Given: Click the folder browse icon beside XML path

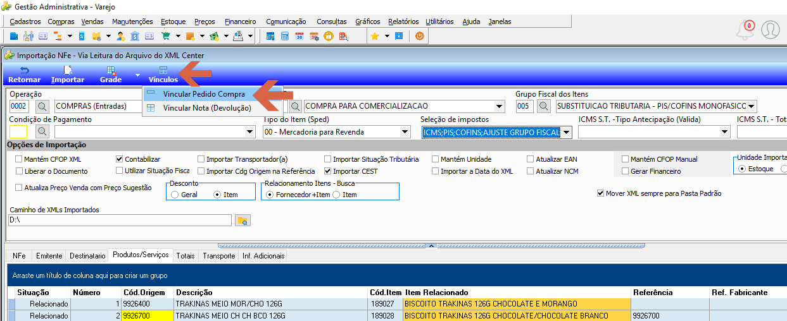Looking at the screenshot, I should 242,221.
